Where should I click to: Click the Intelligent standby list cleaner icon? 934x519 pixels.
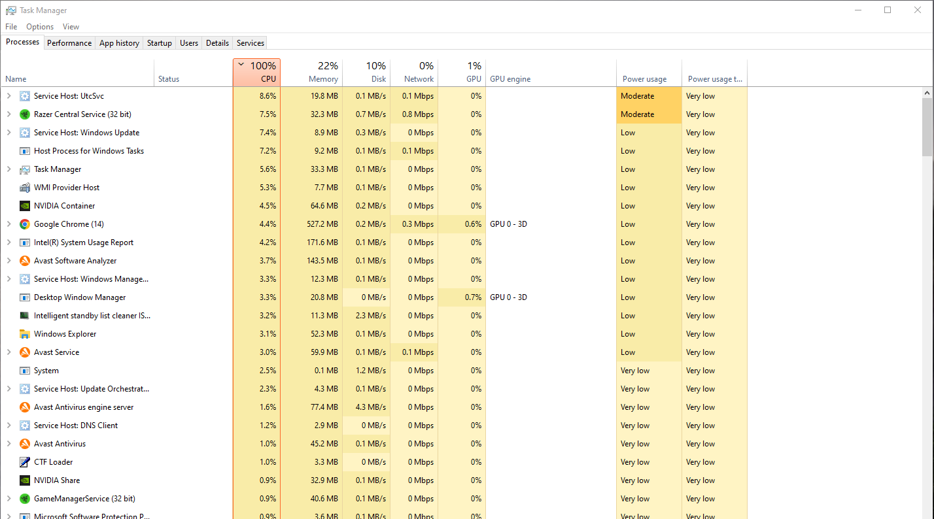[25, 316]
